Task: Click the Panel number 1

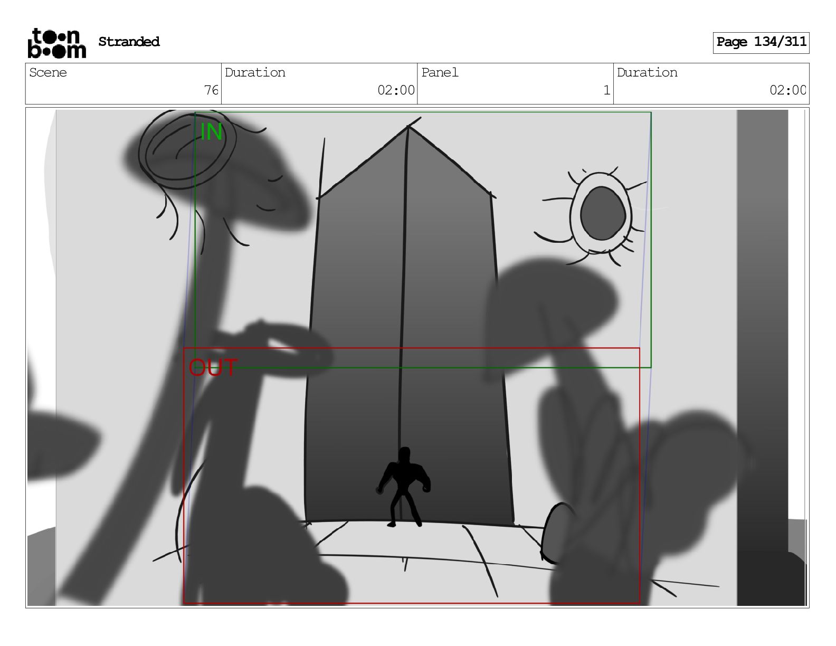Action: click(x=607, y=90)
